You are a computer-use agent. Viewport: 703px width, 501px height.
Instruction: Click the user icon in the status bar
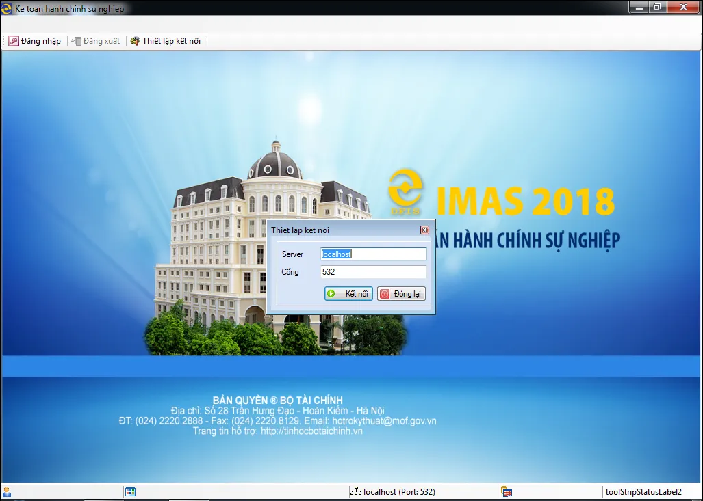pos(8,491)
